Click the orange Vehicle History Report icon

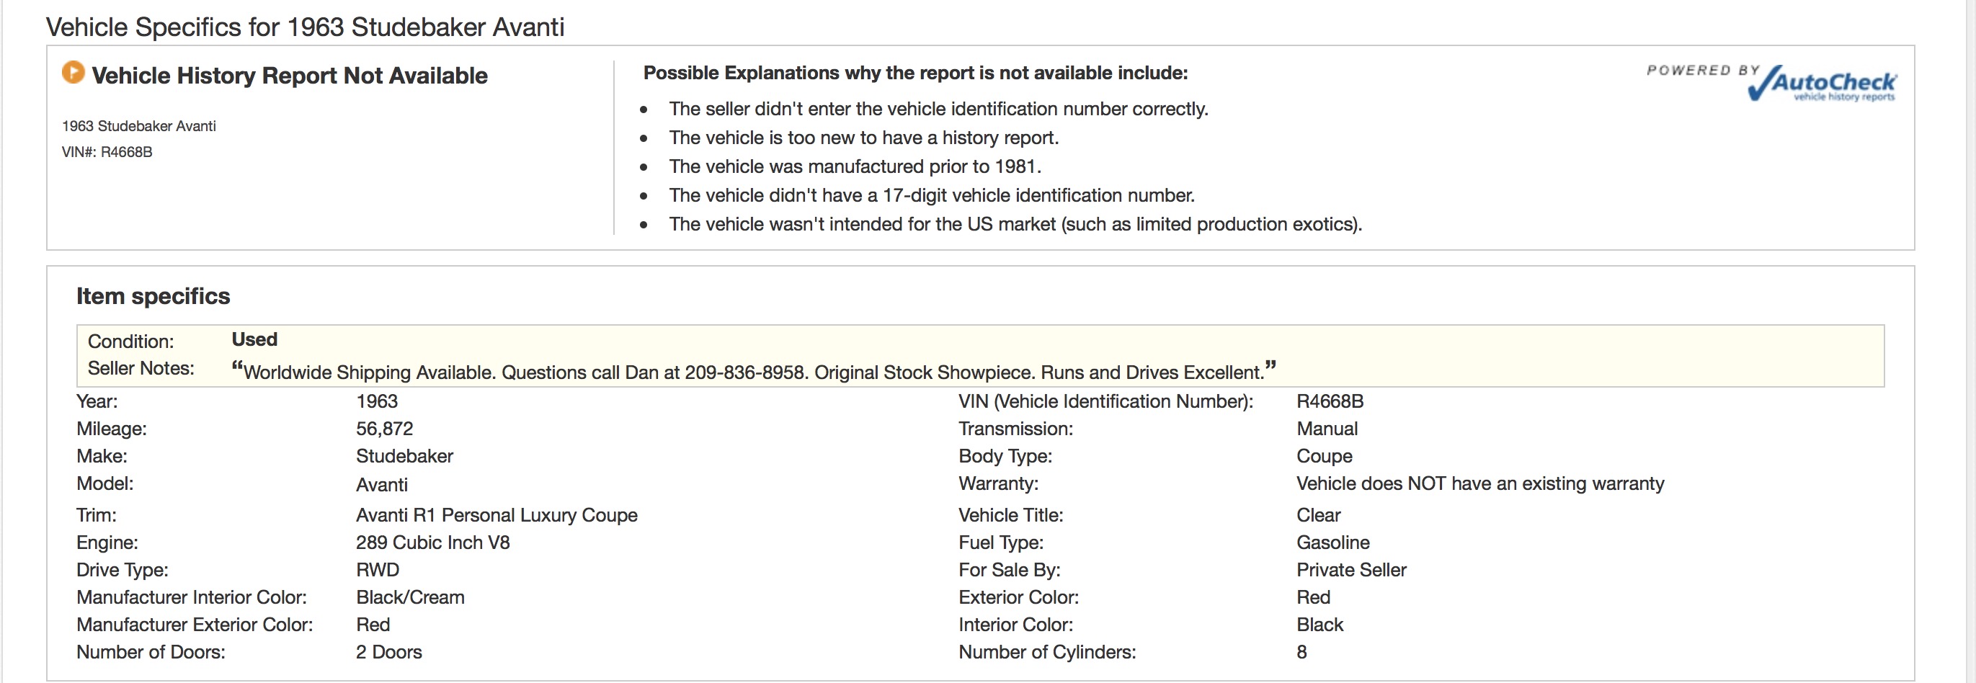pyautogui.click(x=73, y=72)
